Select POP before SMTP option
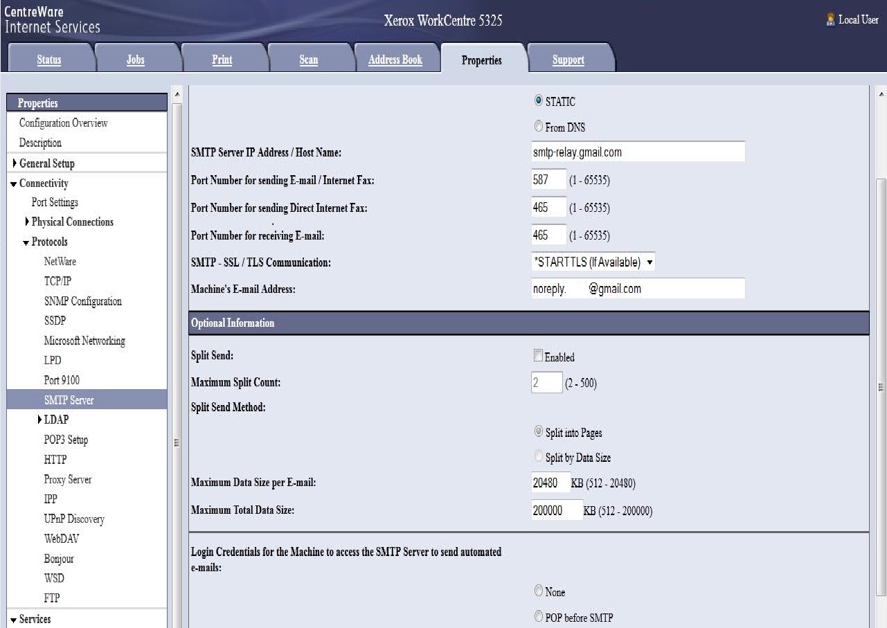Viewport: 887px width, 628px height. (x=538, y=617)
